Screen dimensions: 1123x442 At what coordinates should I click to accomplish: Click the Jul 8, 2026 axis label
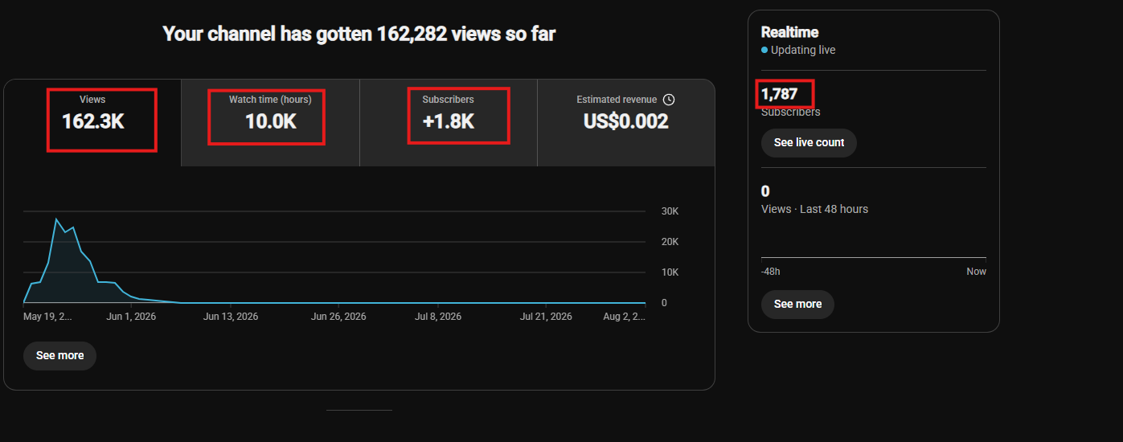(x=438, y=317)
